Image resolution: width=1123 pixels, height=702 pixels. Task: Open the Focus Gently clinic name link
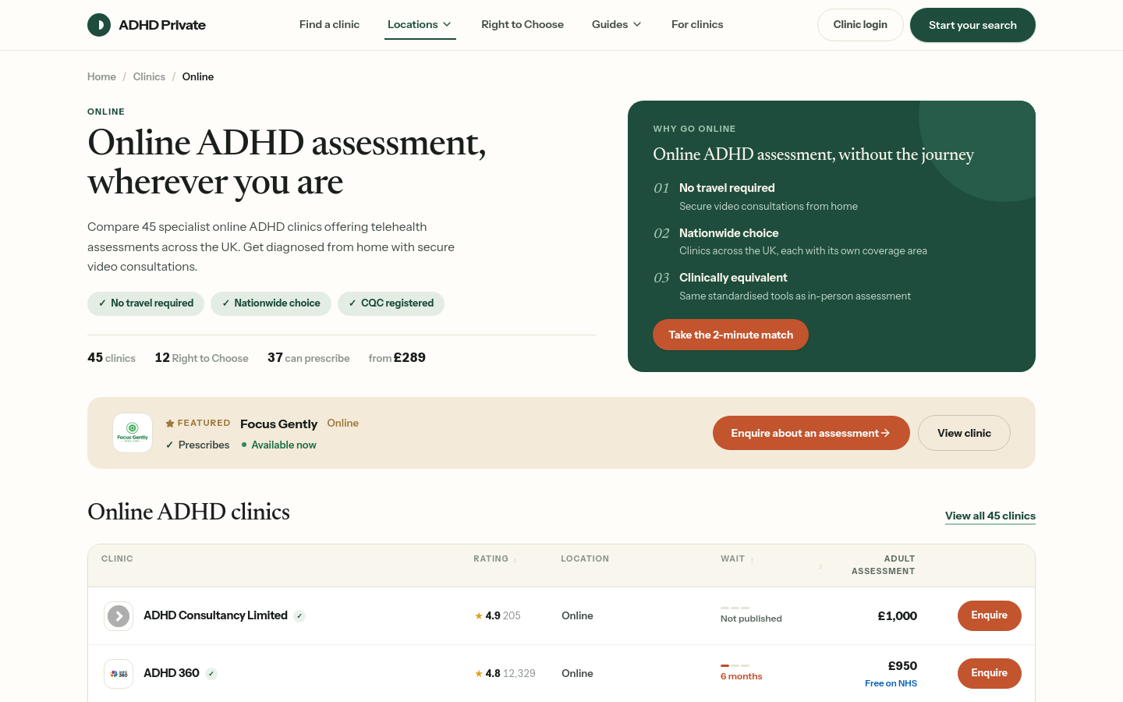coord(278,424)
